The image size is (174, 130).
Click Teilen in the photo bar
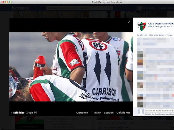97,113
